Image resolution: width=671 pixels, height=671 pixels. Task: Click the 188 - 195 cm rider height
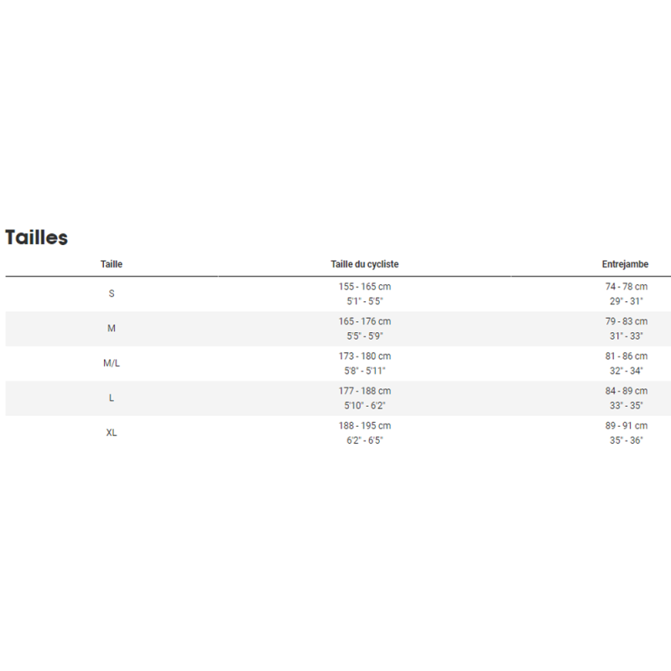tap(364, 425)
